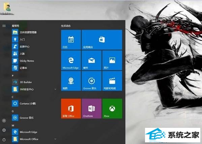Click the # letter header
Screen dimensions: 202x144
click(x=12, y=75)
